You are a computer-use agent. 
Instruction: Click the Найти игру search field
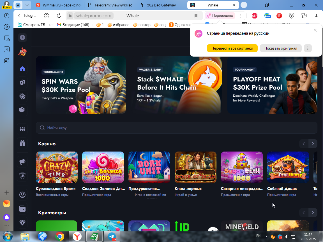[177, 128]
